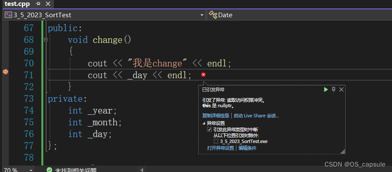Click the green no-issues check icon
392x172 pixels.
50,170
